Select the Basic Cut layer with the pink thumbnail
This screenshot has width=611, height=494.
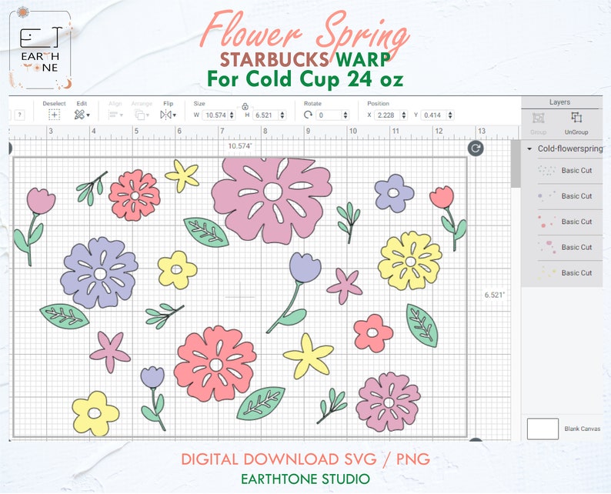569,248
